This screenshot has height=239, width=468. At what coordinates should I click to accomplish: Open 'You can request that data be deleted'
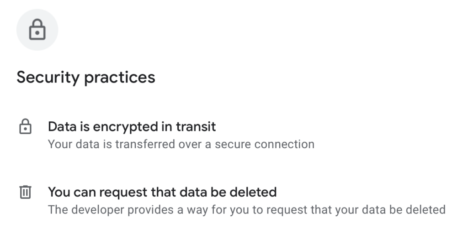tap(162, 192)
